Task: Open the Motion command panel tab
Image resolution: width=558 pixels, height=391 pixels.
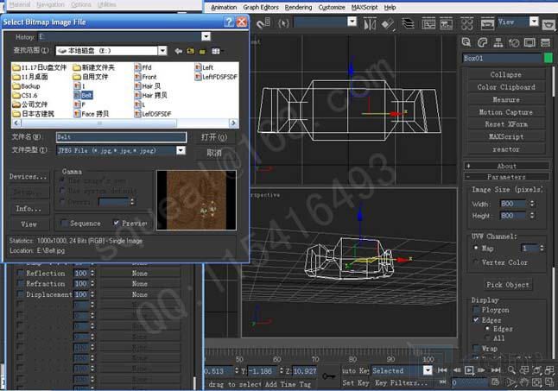Action: [x=514, y=42]
